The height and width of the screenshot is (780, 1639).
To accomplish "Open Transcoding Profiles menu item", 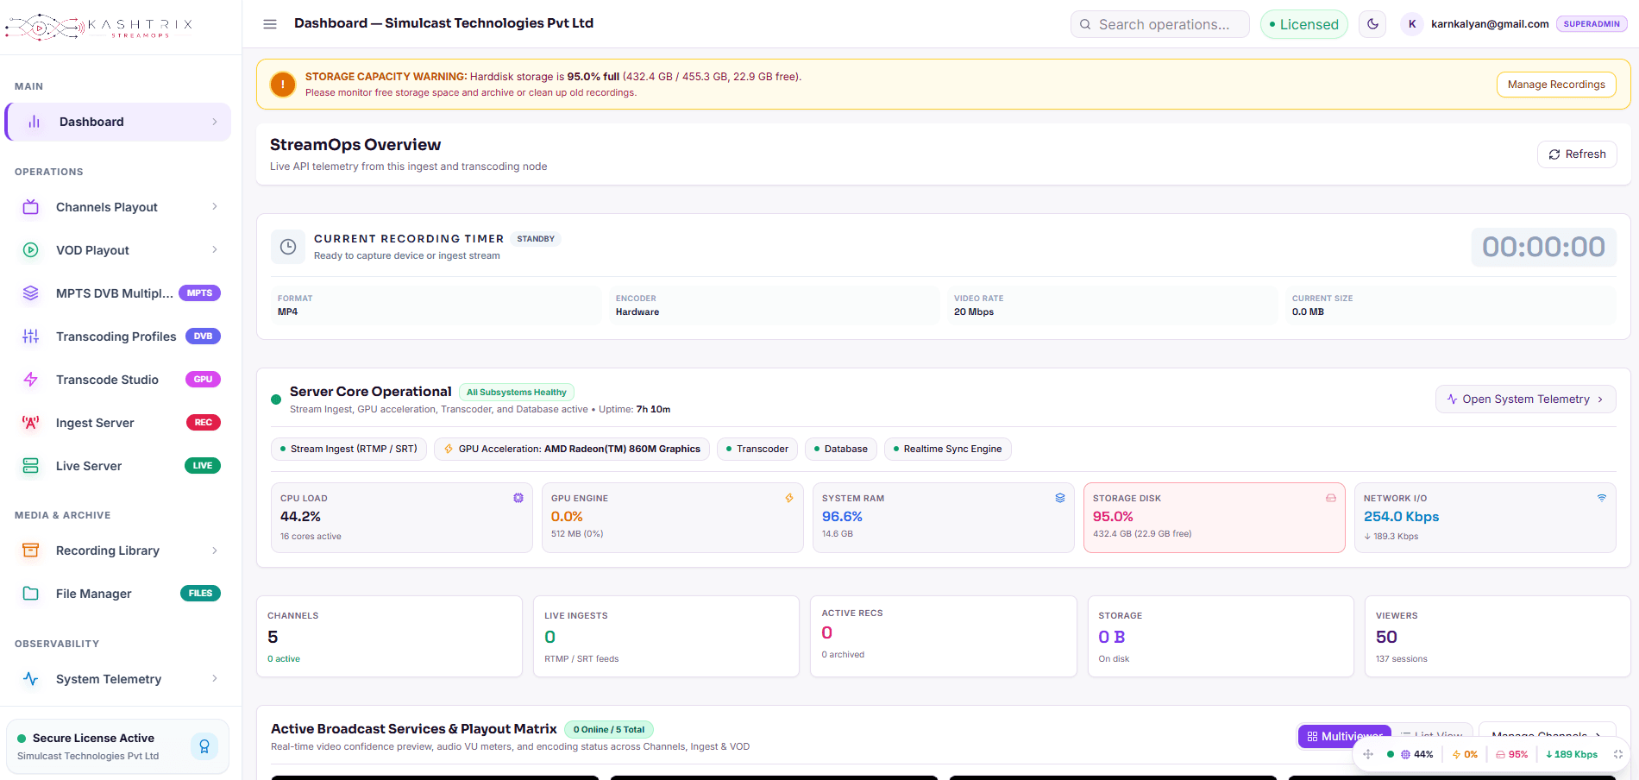I will (118, 337).
